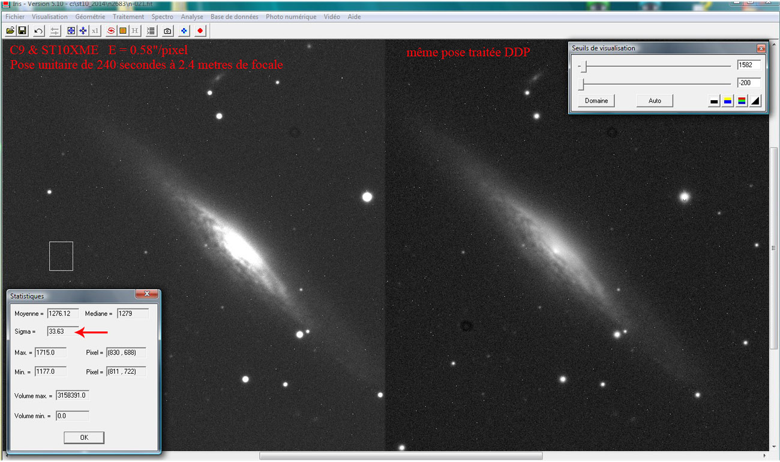Click the blue dots cluster toolbar icon

coord(184,31)
